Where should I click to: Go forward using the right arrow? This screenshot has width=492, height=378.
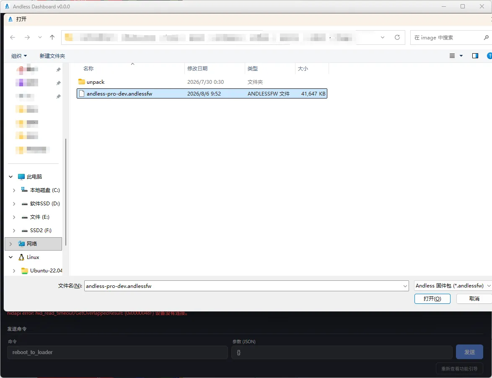pos(27,37)
